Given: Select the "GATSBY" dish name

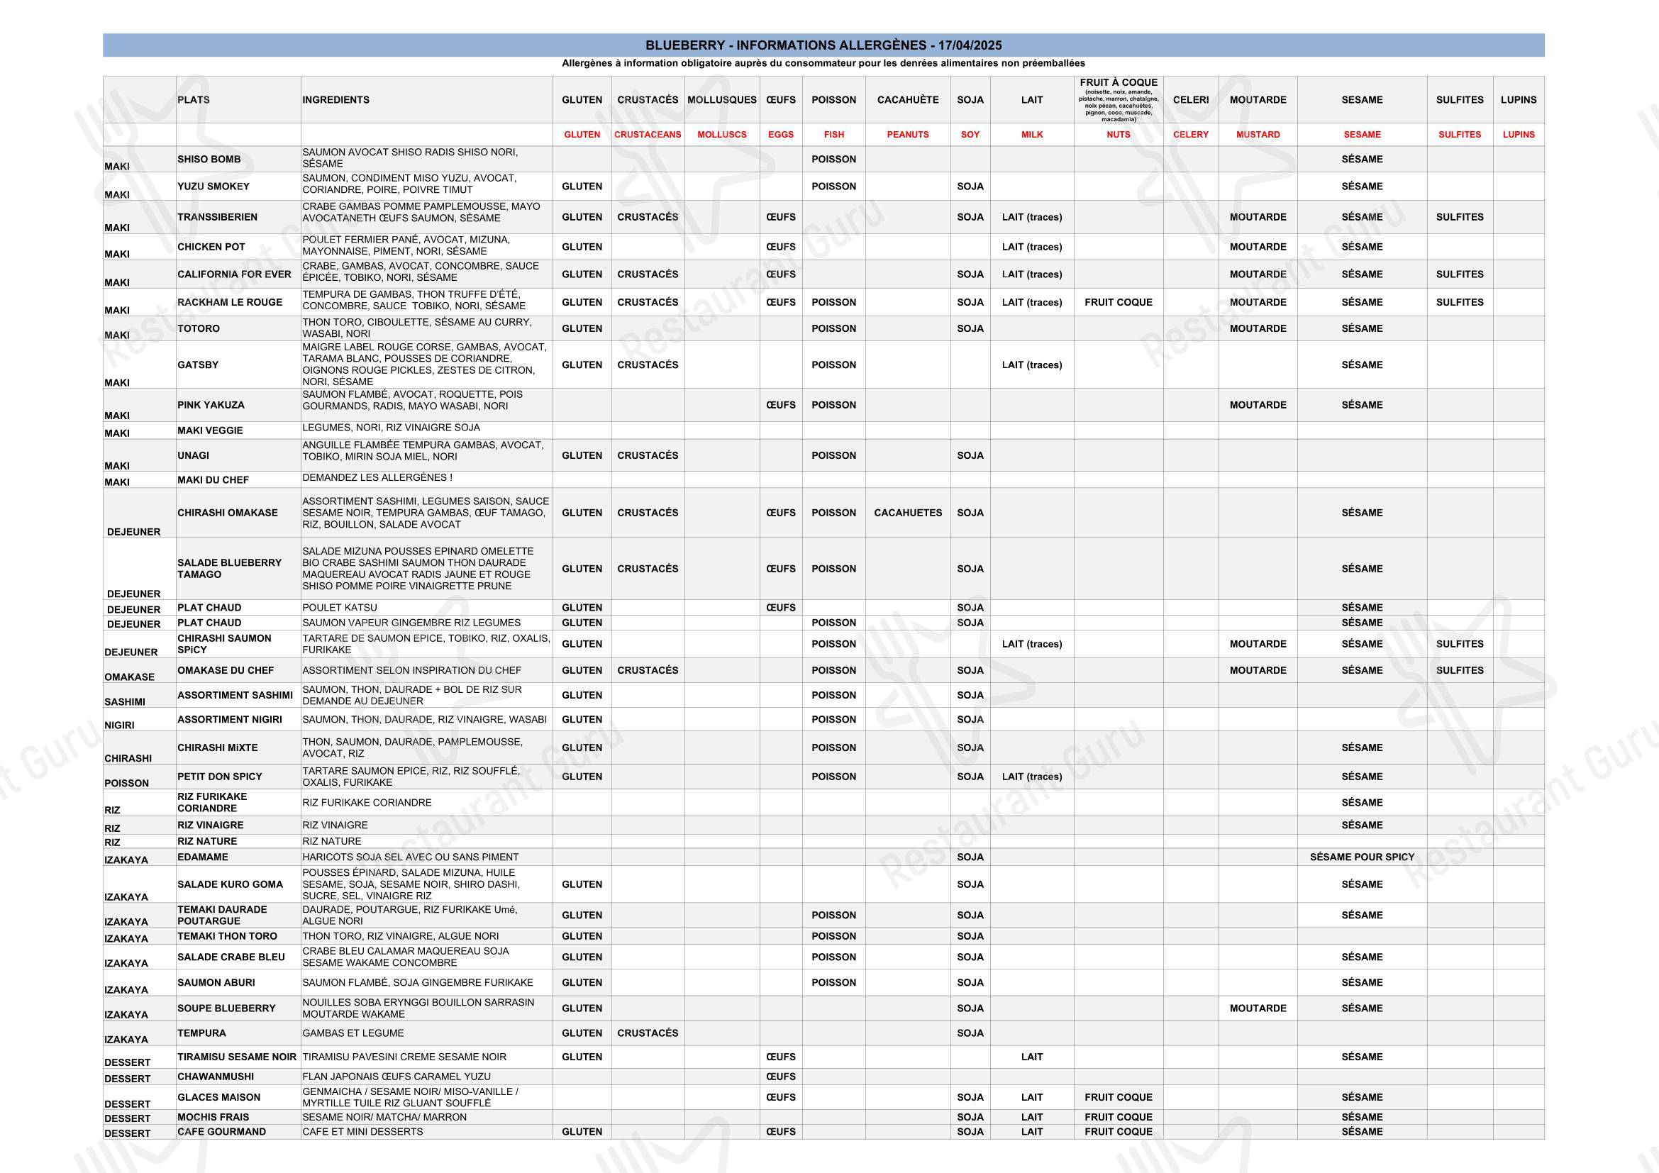Looking at the screenshot, I should click(x=198, y=365).
